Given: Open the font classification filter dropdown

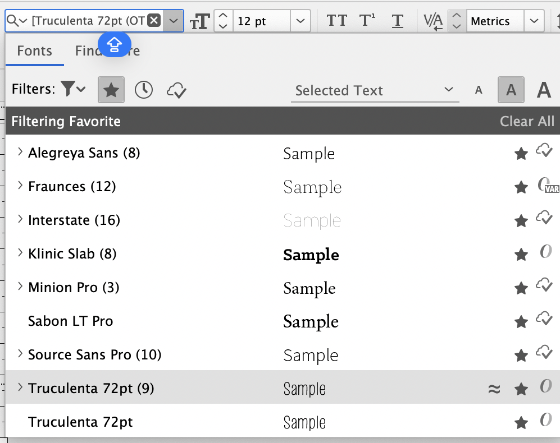Looking at the screenshot, I should [73, 89].
